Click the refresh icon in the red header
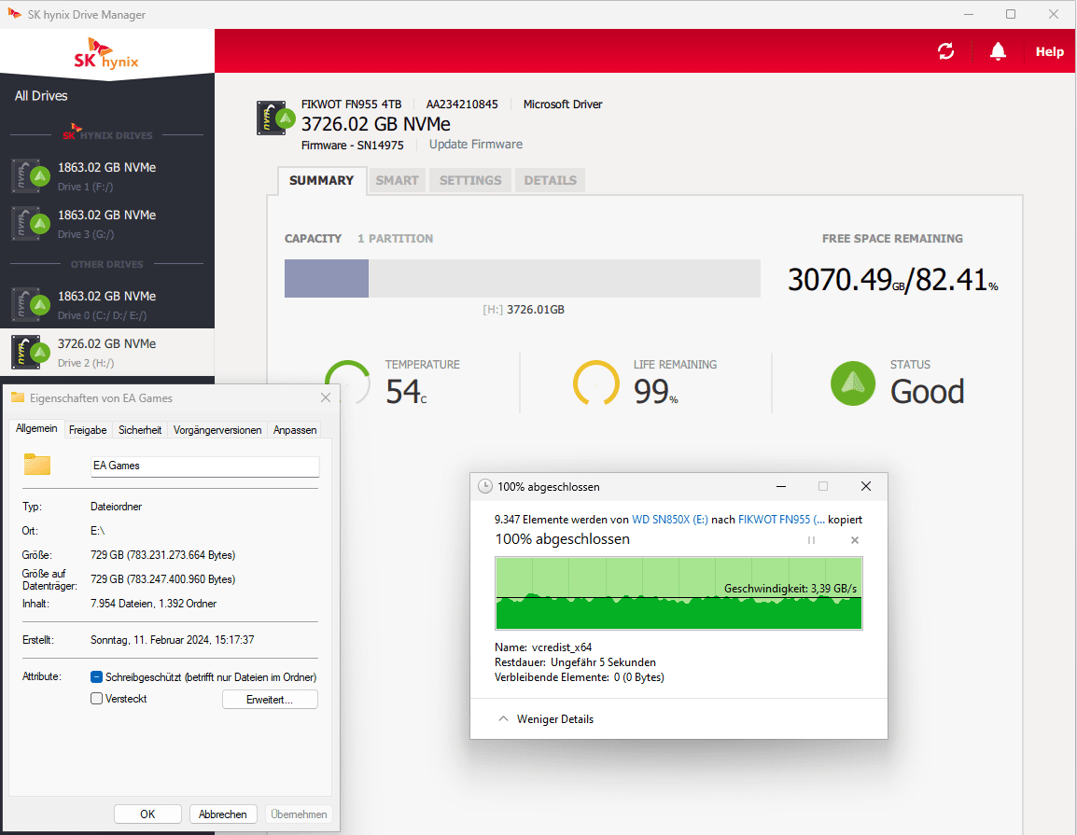1077x835 pixels. click(945, 51)
